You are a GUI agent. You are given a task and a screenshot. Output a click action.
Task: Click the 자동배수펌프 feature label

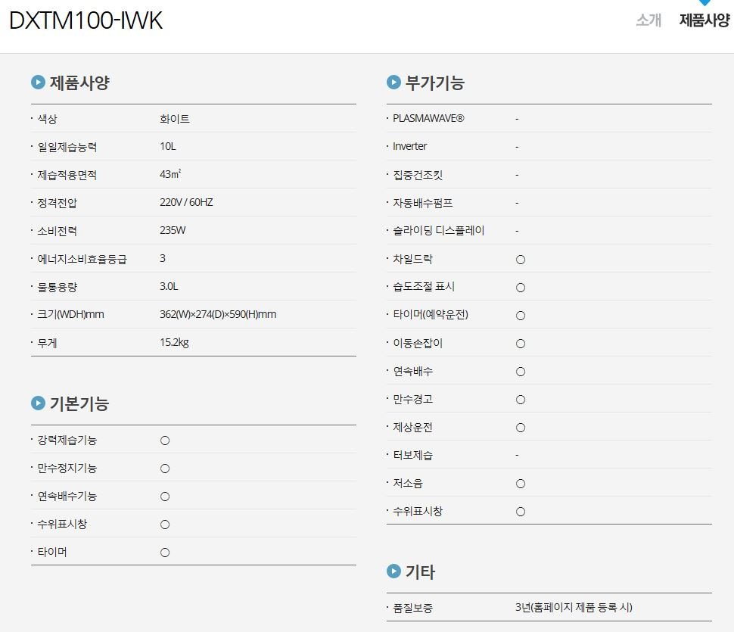(423, 203)
